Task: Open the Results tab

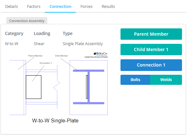Action: [108, 7]
